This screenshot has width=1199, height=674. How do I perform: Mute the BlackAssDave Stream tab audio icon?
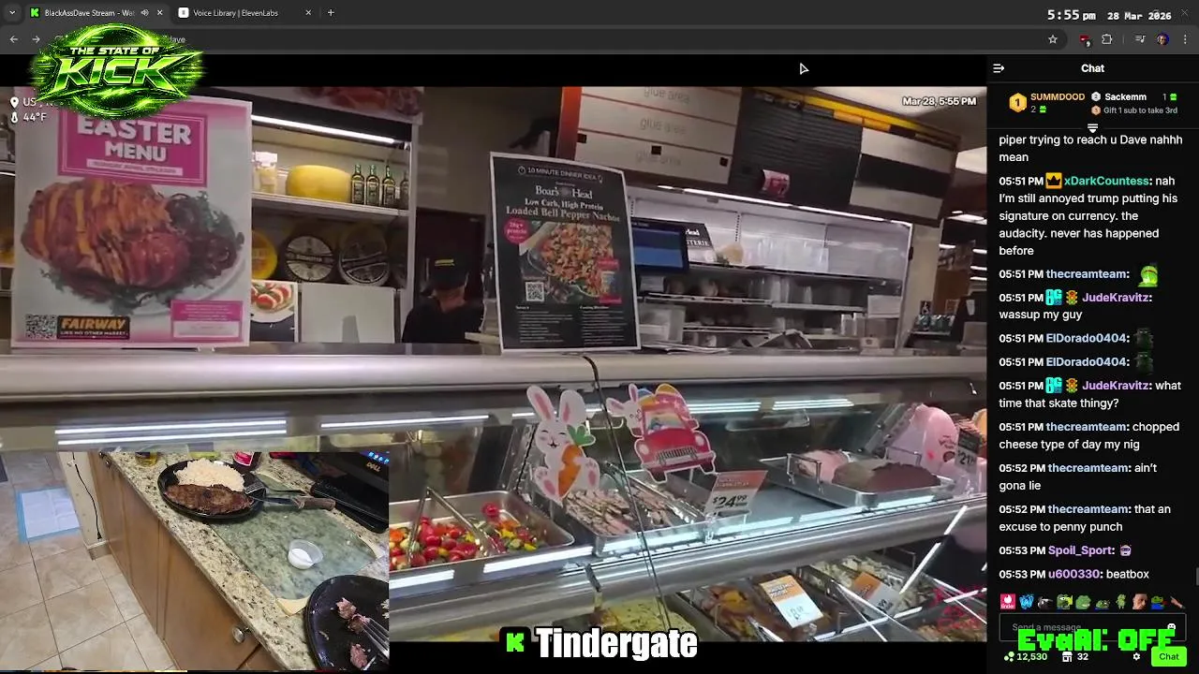coord(144,13)
